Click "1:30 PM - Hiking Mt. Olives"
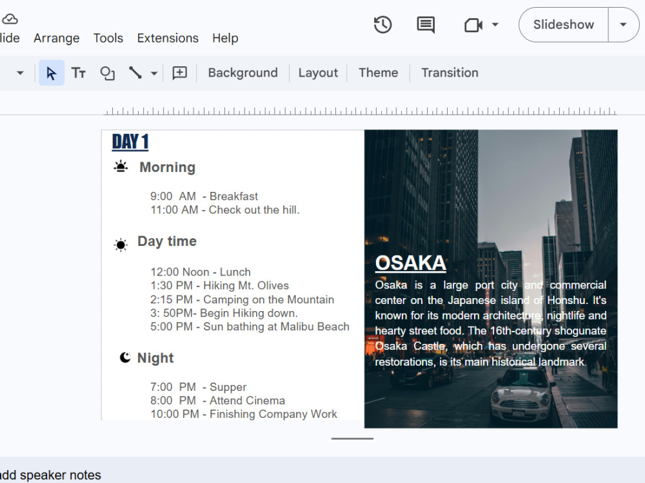Screen dimensions: 645x483 click(x=220, y=285)
